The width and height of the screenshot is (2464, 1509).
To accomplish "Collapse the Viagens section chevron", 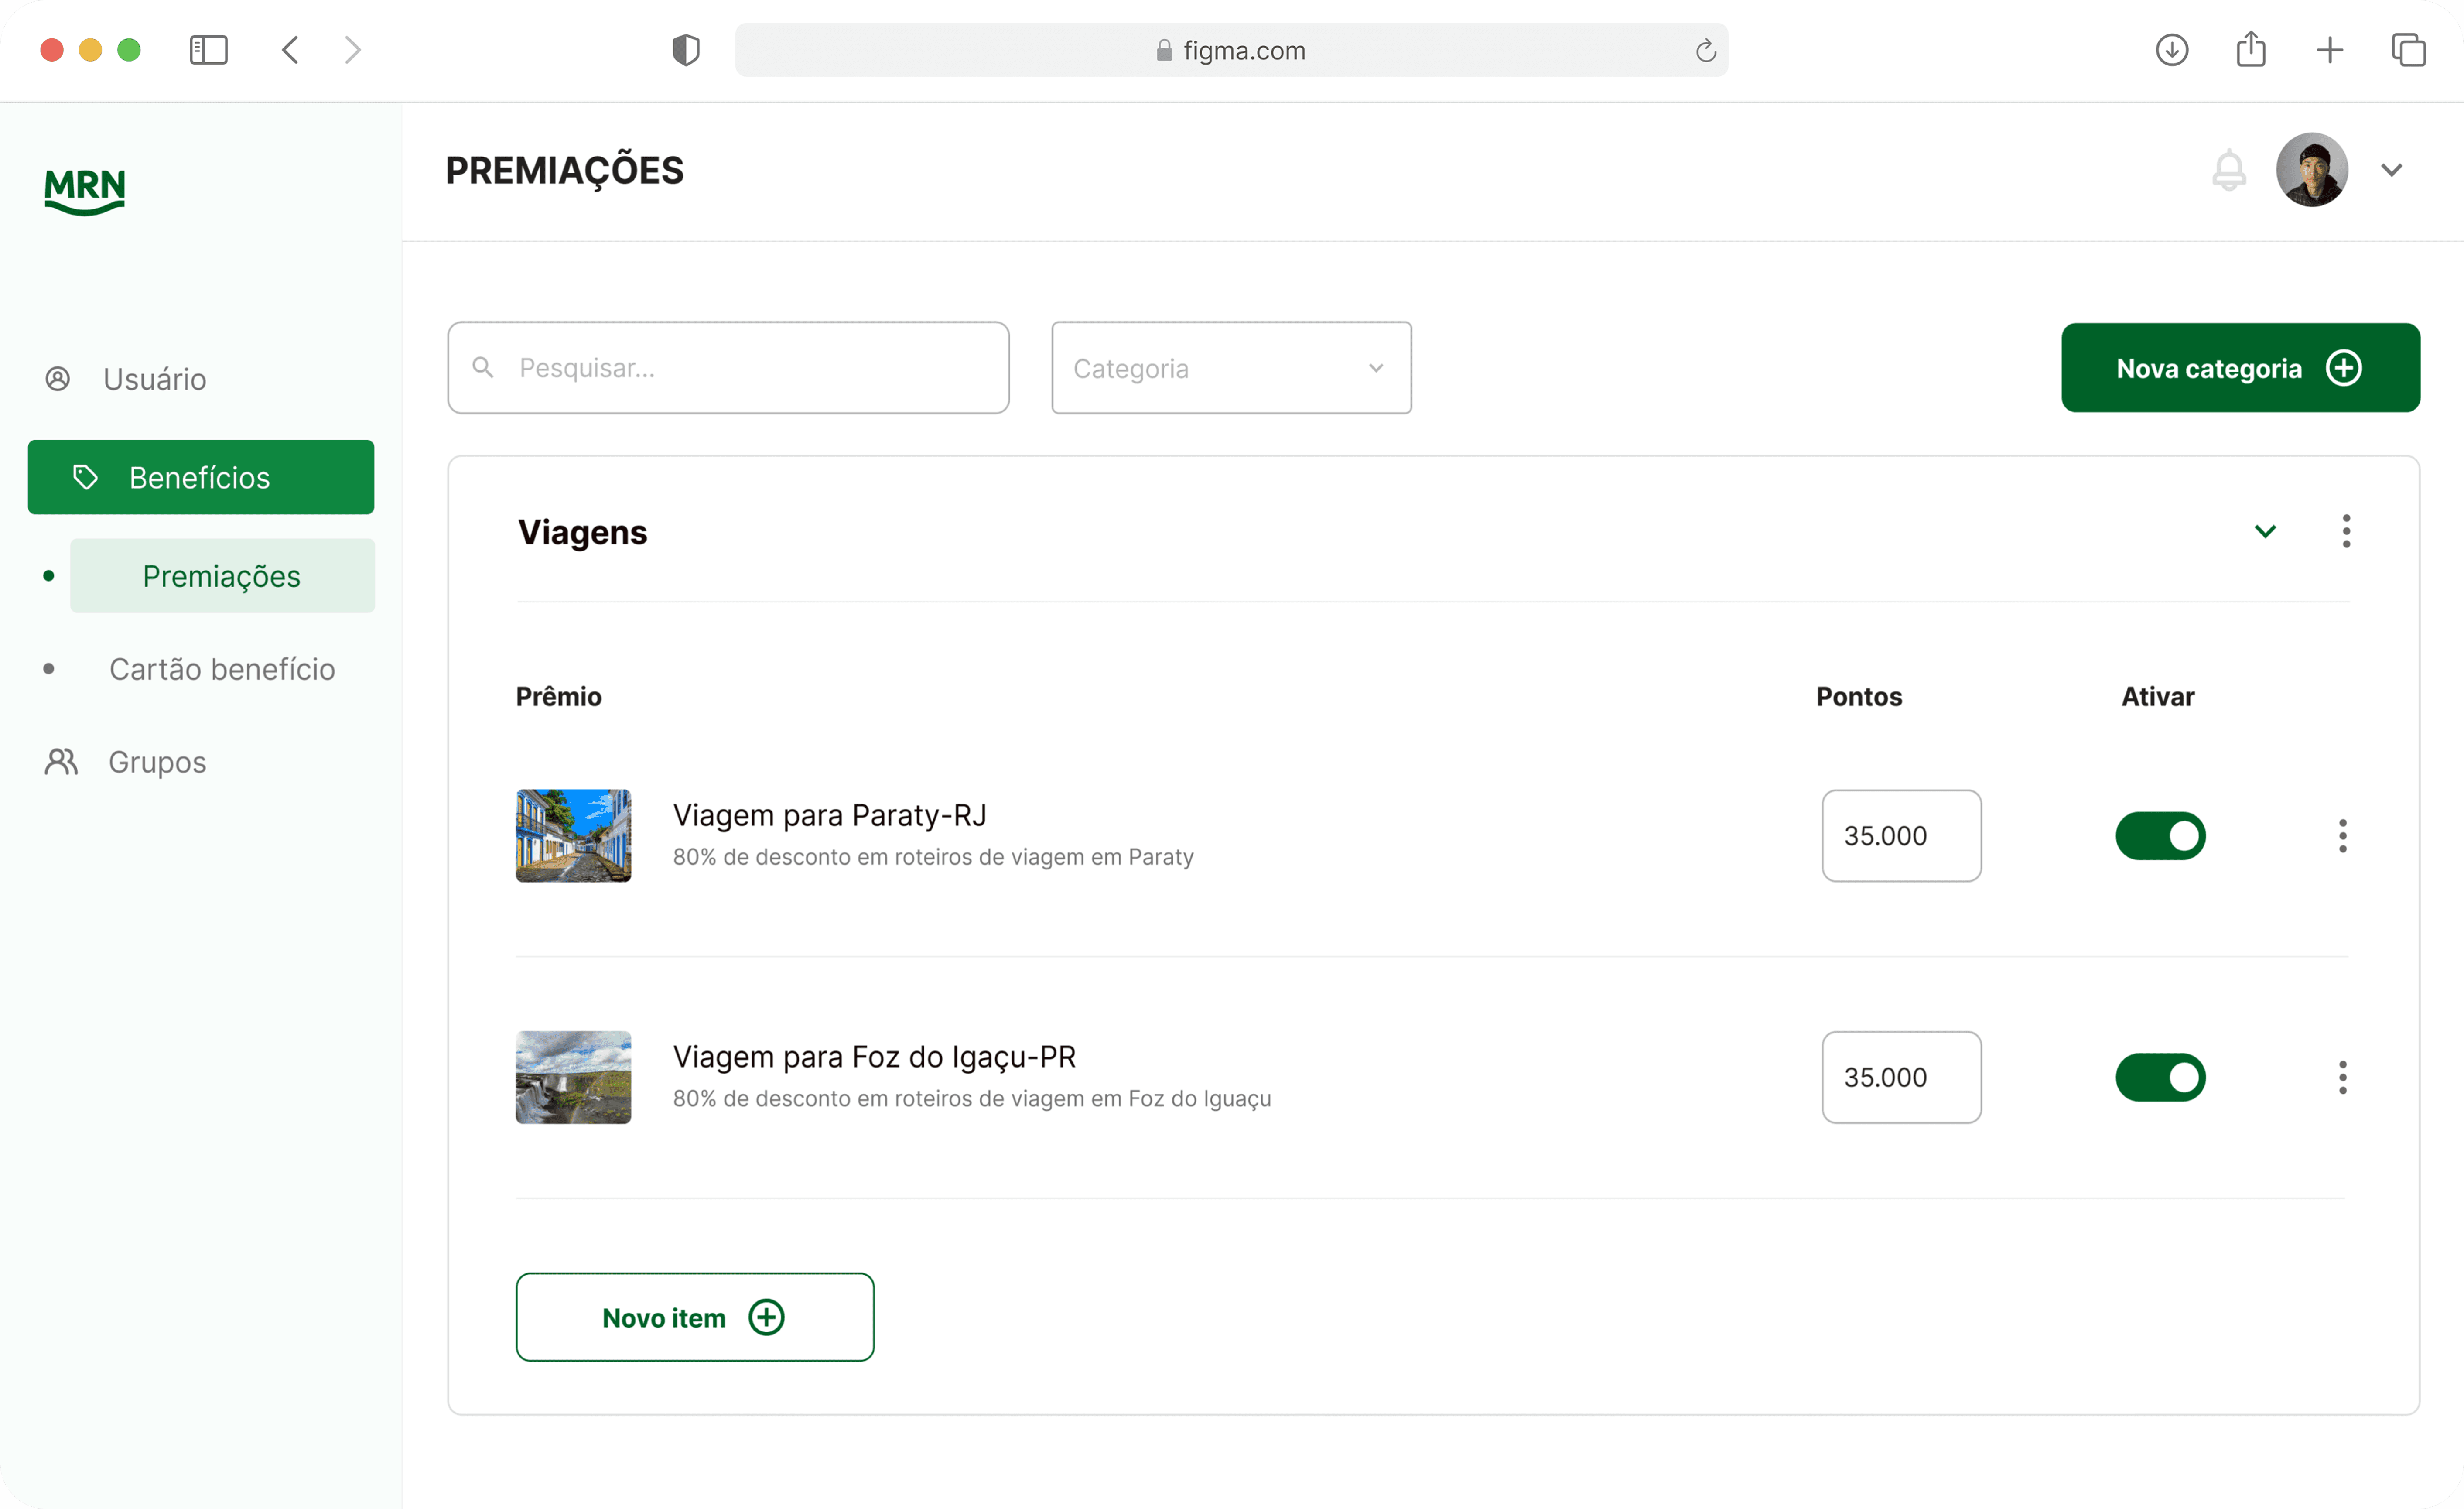I will (2265, 531).
